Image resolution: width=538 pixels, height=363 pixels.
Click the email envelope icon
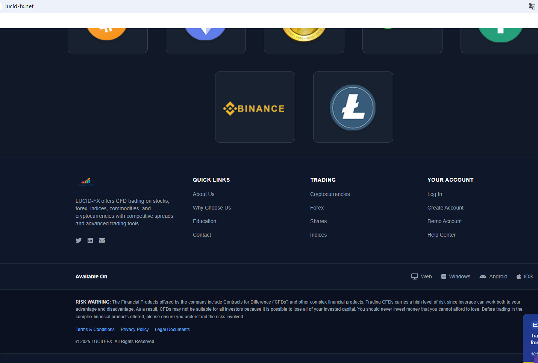click(x=102, y=240)
